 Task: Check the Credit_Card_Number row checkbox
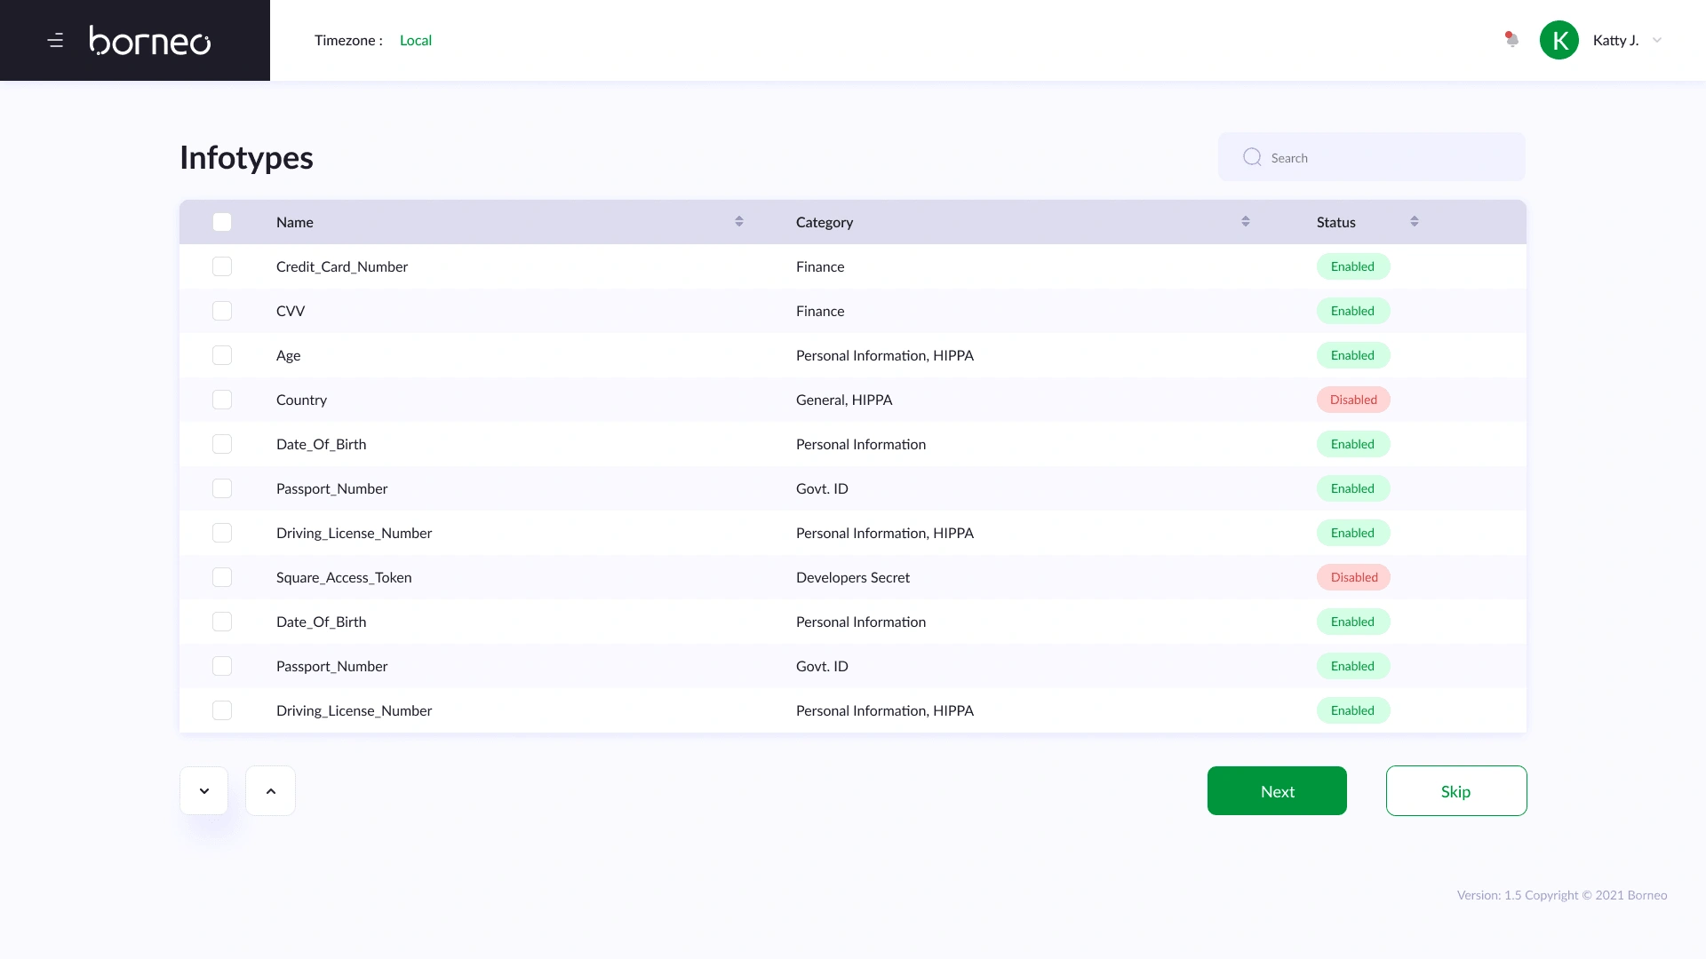click(222, 266)
